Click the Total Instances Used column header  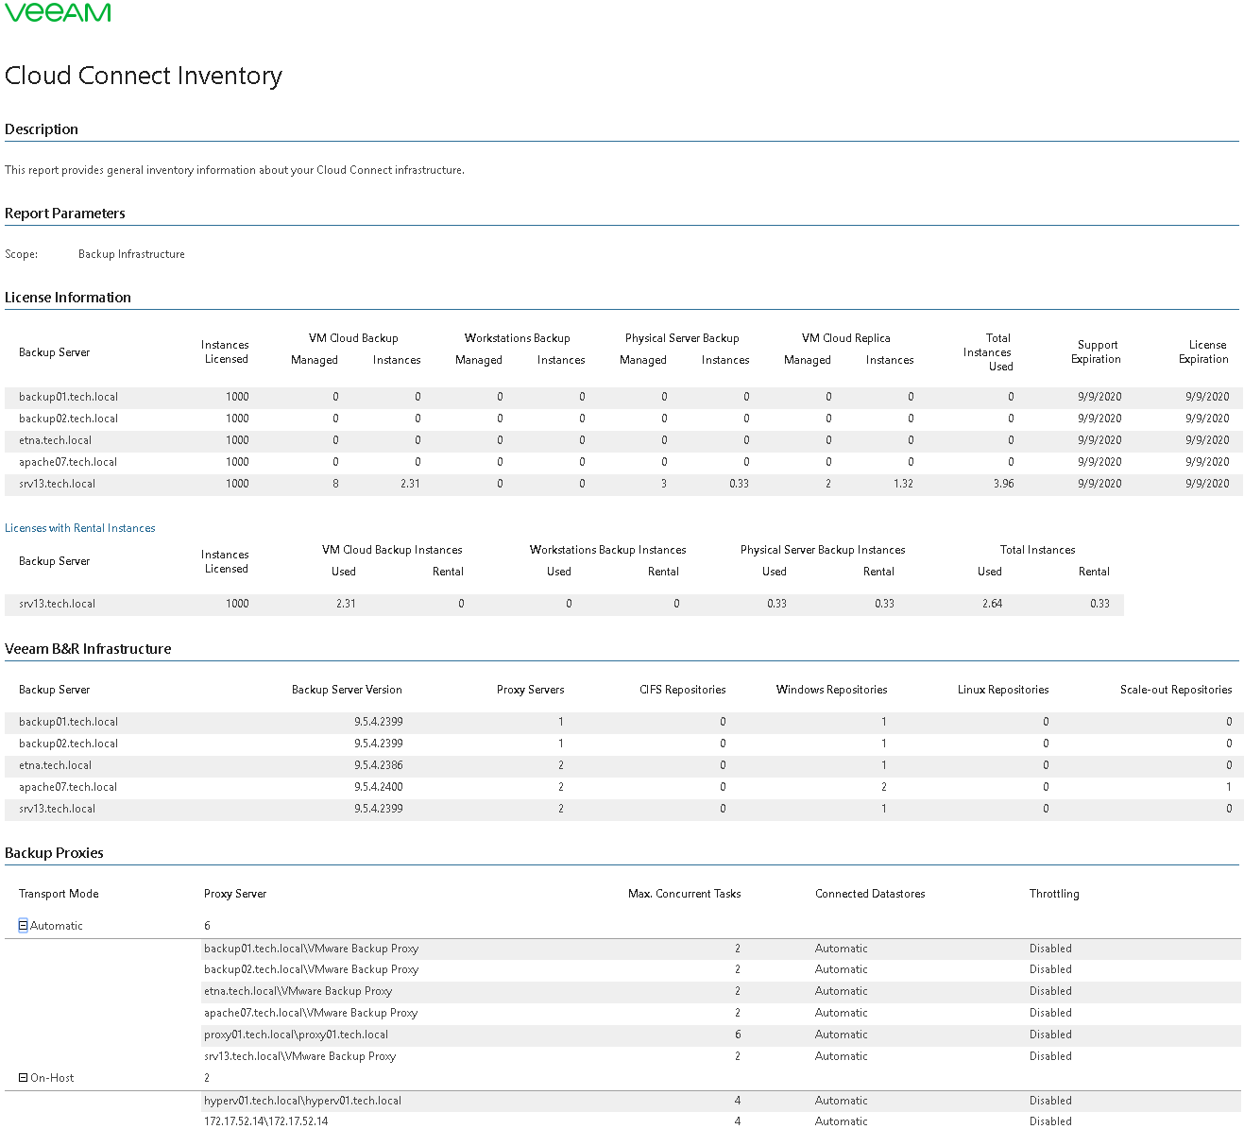[988, 352]
